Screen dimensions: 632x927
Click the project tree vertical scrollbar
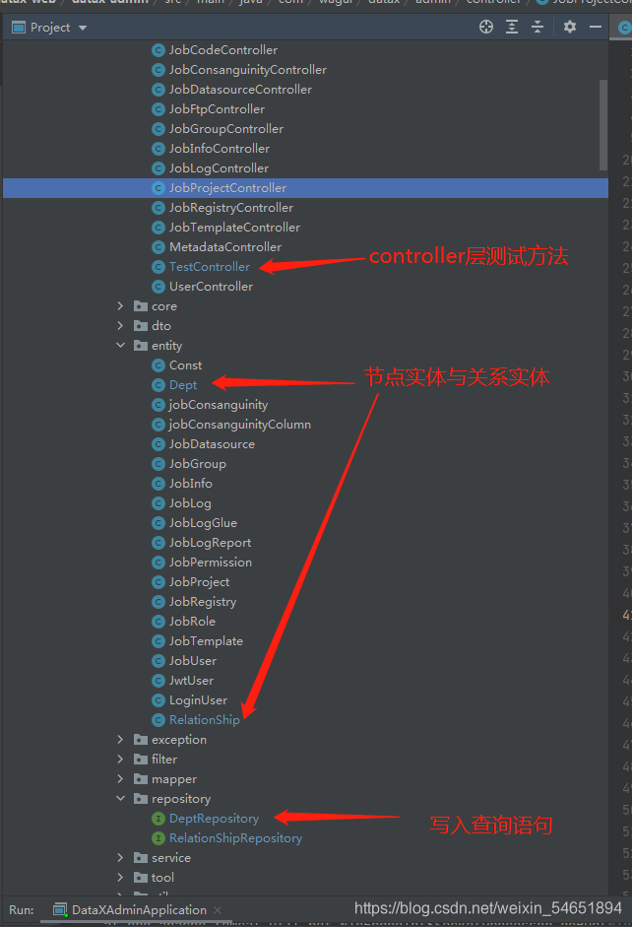click(603, 125)
